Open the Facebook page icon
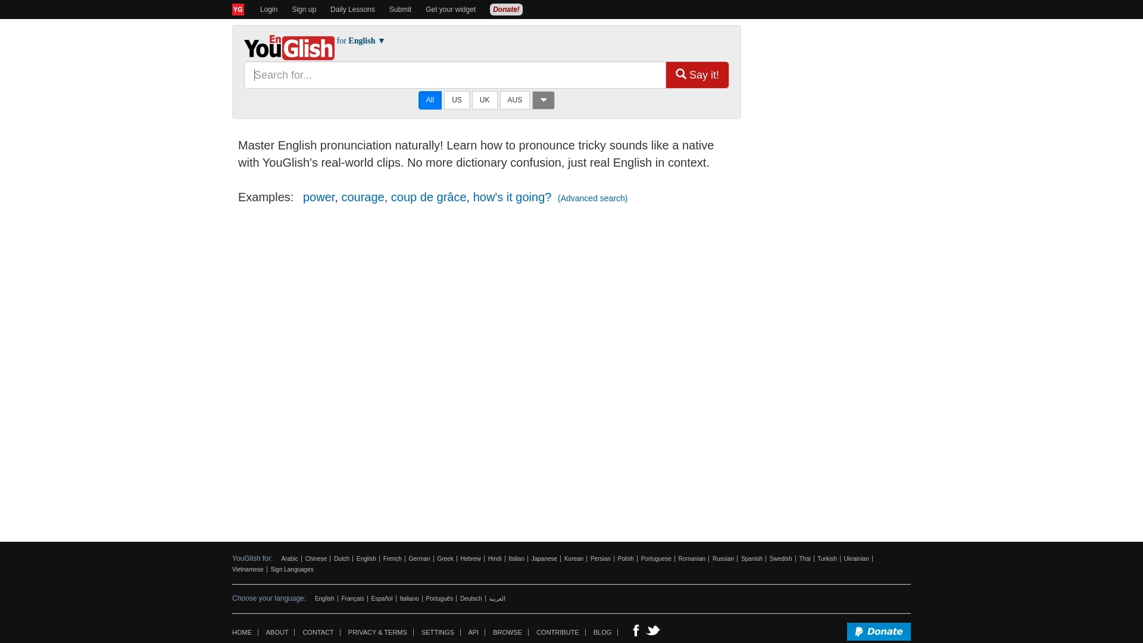This screenshot has width=1143, height=643. (636, 630)
